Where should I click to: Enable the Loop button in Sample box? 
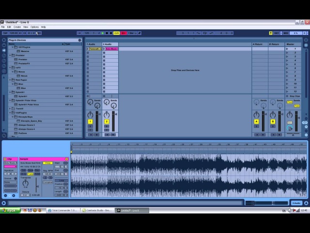[x=62, y=181]
